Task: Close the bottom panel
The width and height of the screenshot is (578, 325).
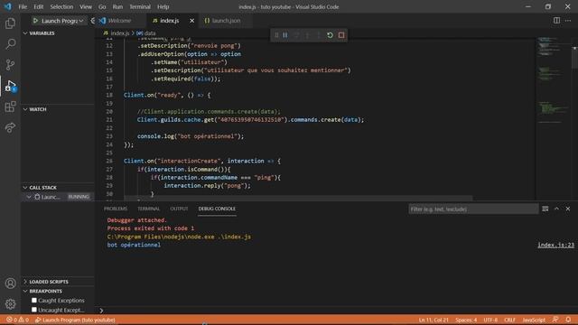Action: (568, 209)
